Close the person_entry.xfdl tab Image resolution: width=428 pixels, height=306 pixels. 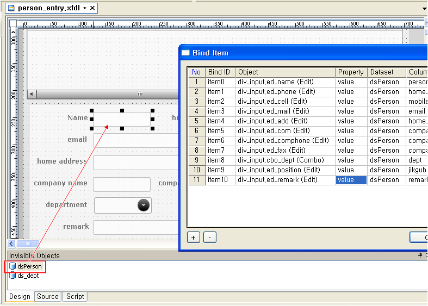coord(92,8)
